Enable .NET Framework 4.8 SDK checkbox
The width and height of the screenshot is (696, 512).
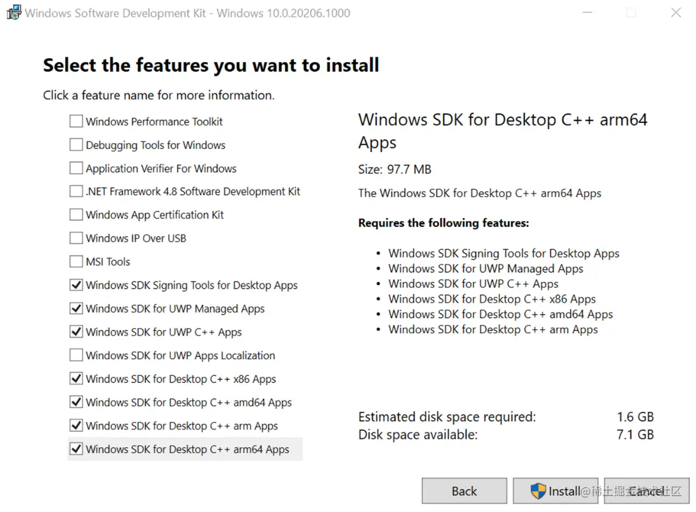pos(76,191)
